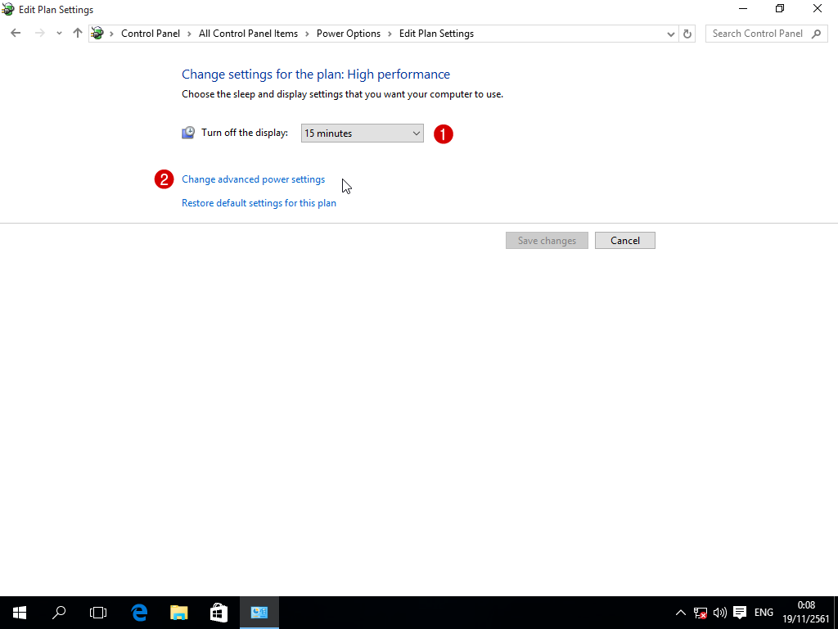Viewport: 838px width, 629px height.
Task: Select Power Options in breadcrumb
Action: [348, 34]
